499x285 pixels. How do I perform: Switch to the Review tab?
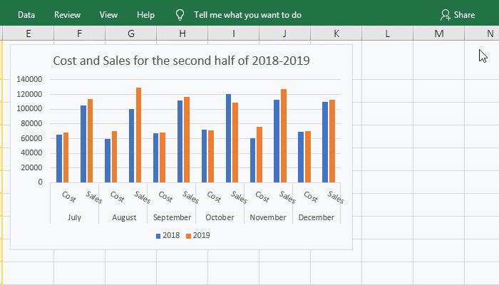(x=67, y=14)
